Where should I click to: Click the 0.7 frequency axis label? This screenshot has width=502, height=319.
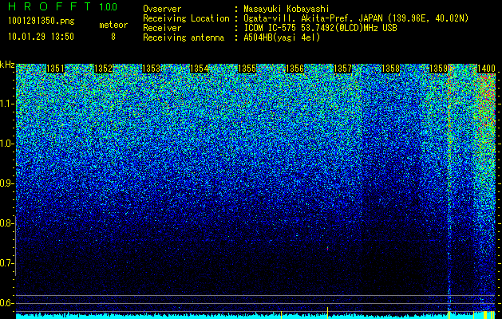click(6, 263)
